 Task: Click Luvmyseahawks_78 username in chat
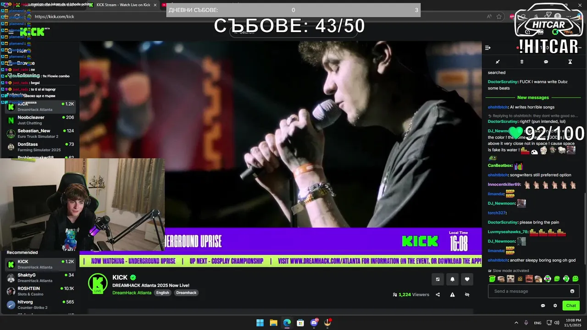pos(508,232)
